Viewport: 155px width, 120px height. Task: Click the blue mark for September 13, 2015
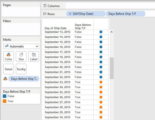(101, 32)
